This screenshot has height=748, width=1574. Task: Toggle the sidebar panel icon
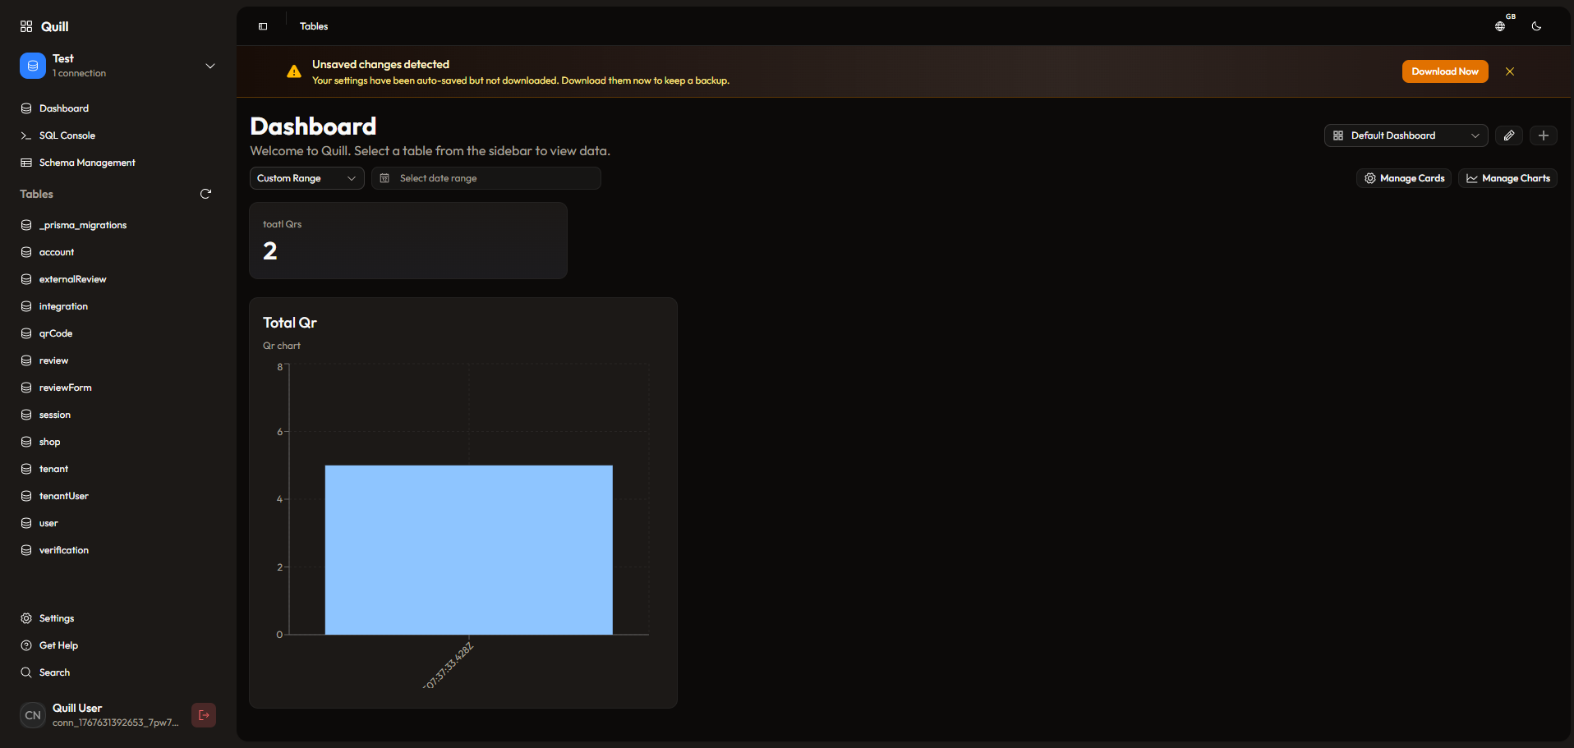[263, 26]
